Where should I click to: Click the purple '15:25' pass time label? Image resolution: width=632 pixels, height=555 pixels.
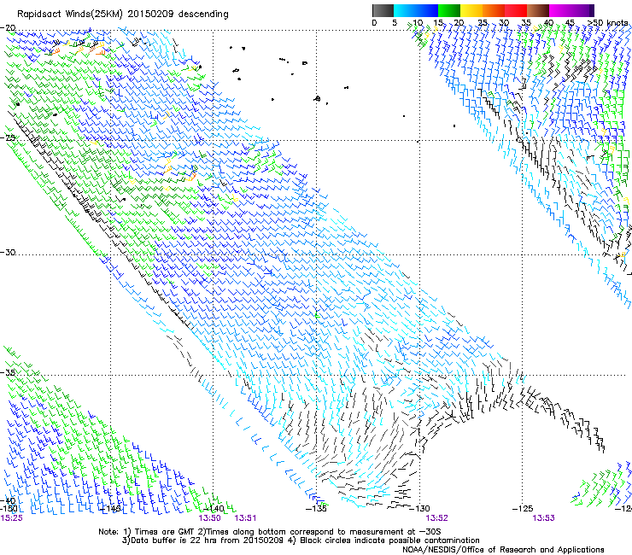click(x=12, y=518)
